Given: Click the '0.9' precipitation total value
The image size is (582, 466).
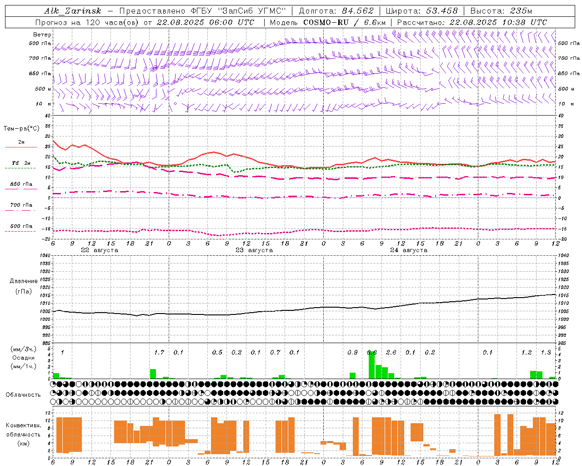Looking at the screenshot, I should point(352,353).
